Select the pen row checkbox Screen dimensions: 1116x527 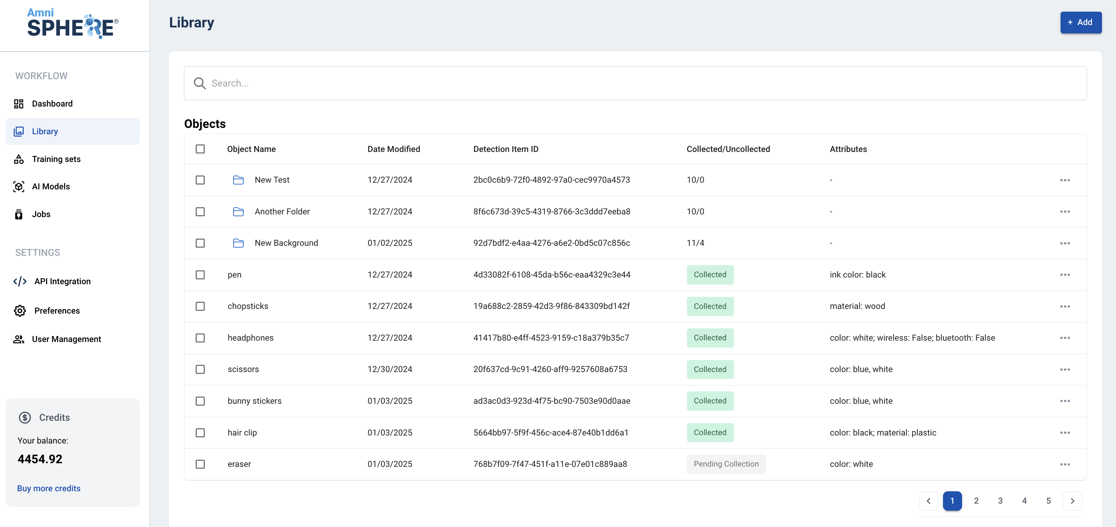(200, 275)
